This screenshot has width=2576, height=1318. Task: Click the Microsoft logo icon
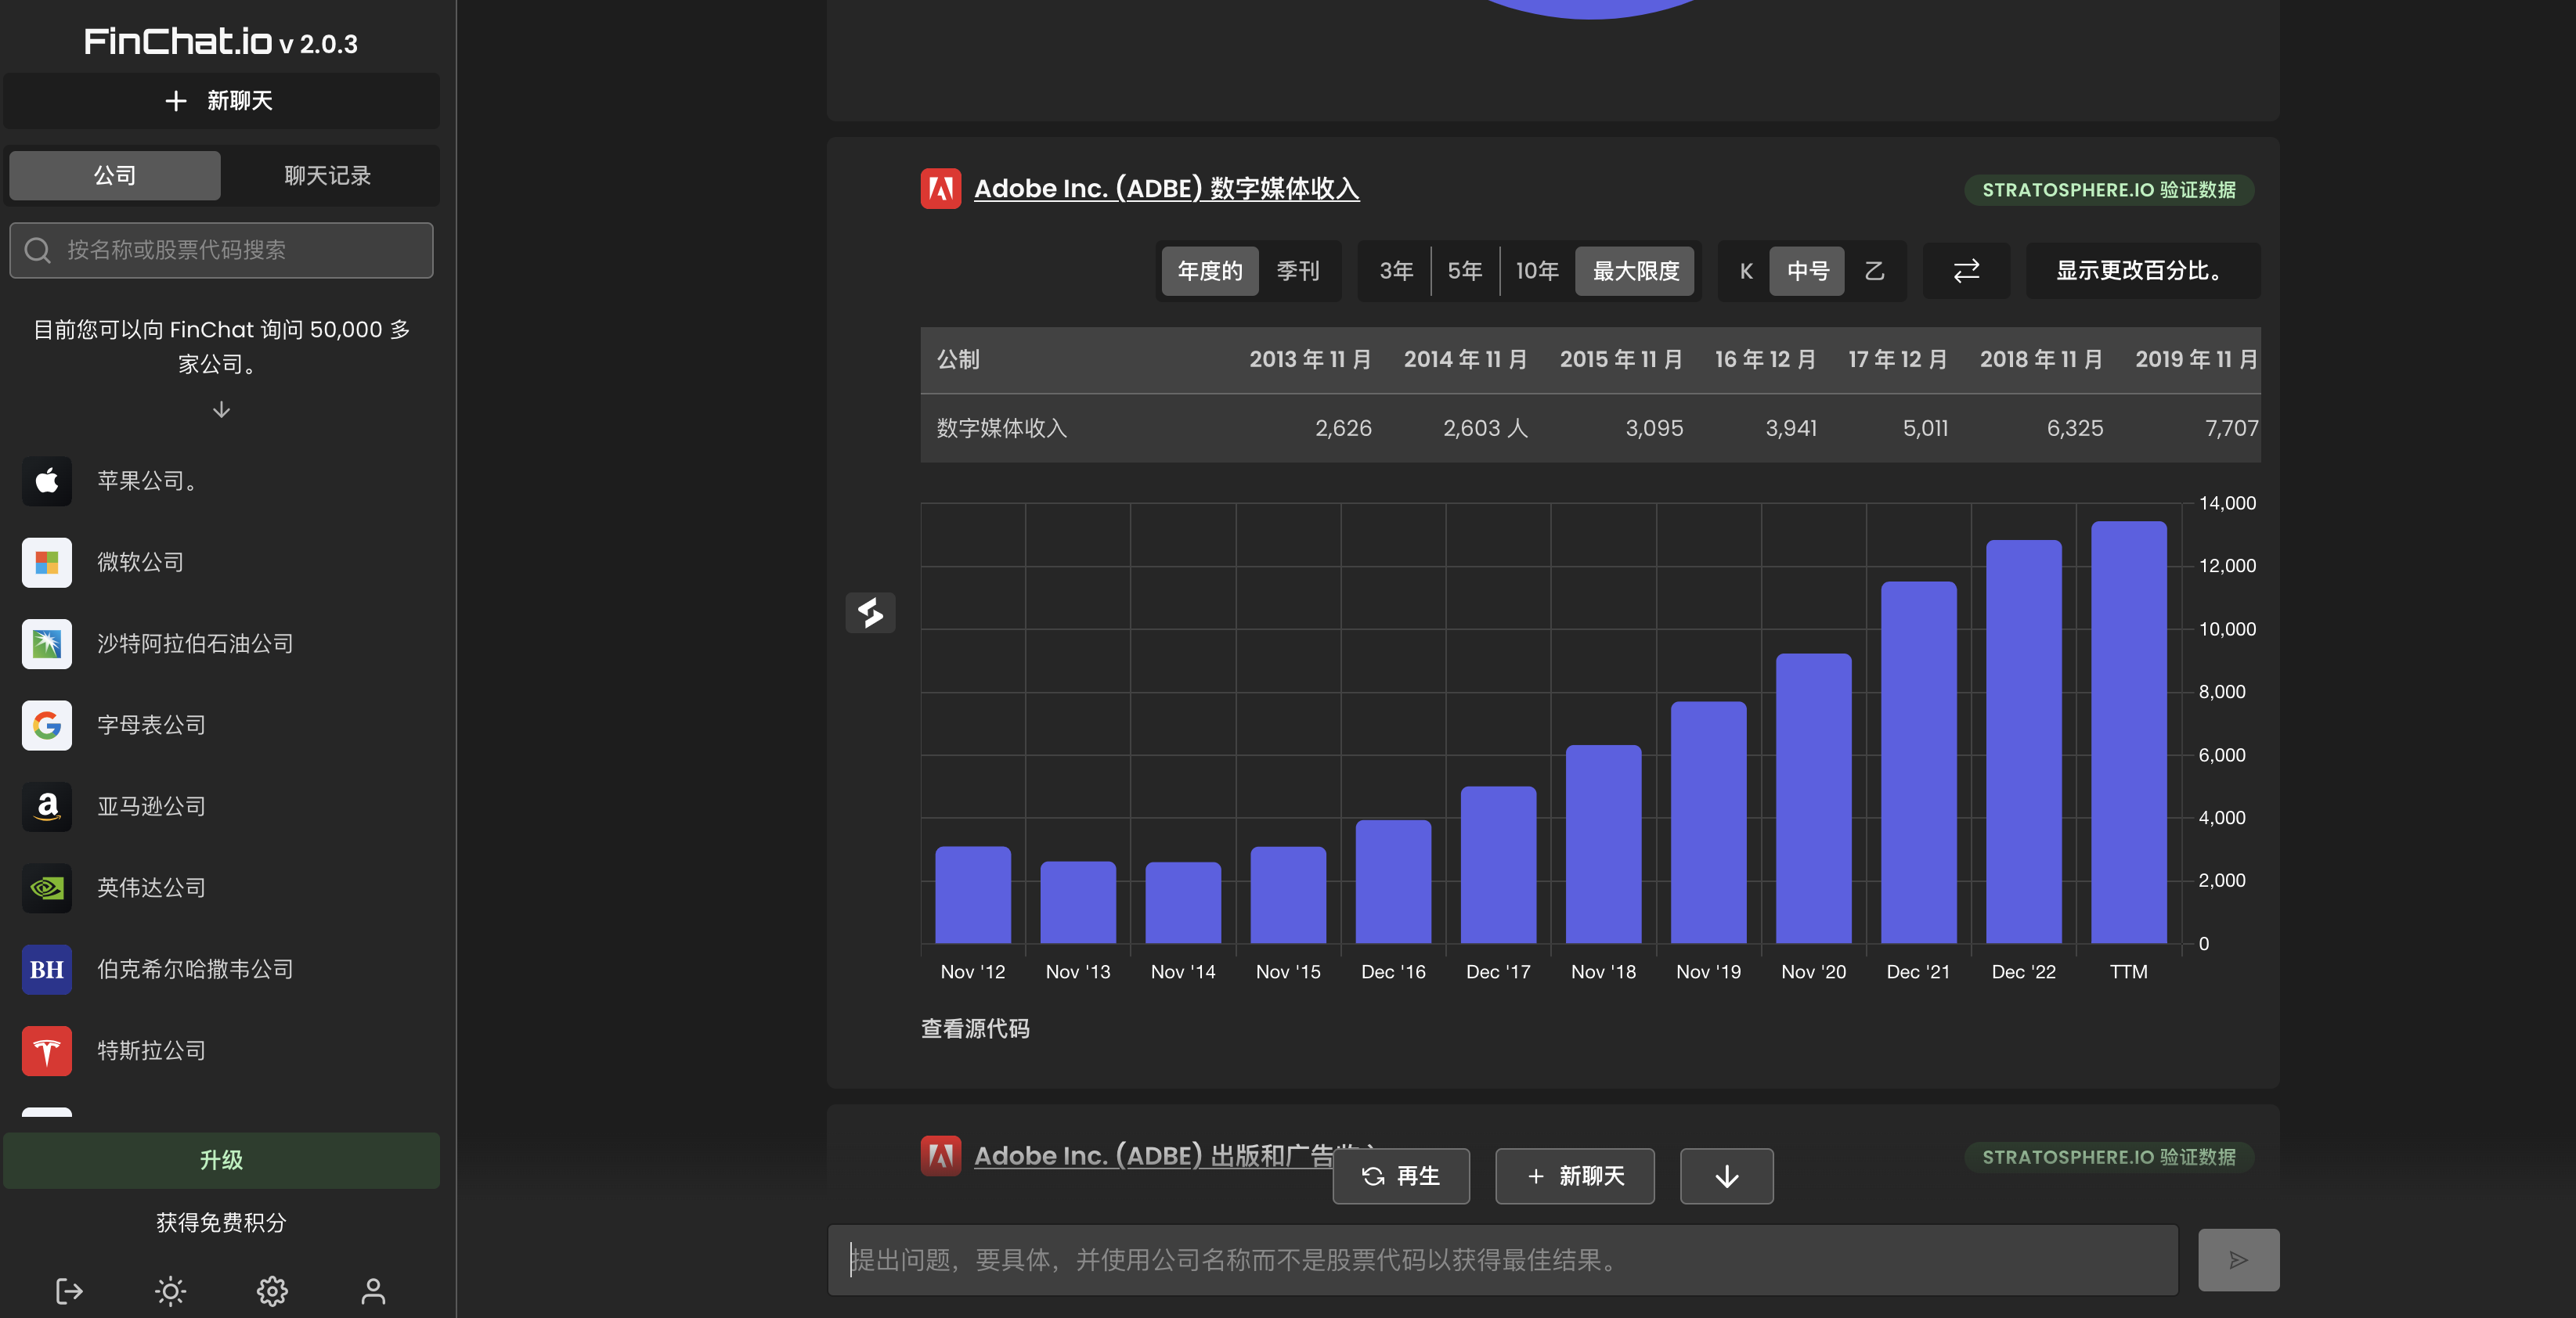(x=47, y=563)
